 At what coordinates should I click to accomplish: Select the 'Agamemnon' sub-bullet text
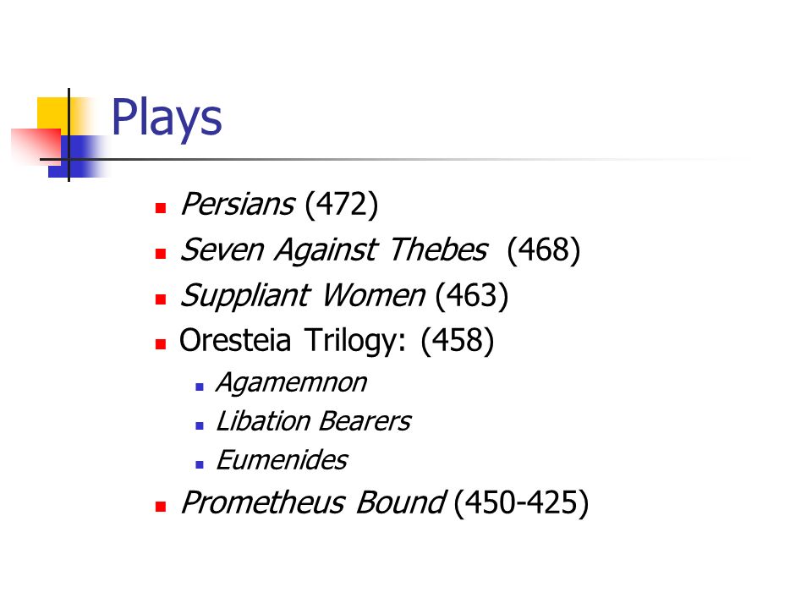pos(292,384)
